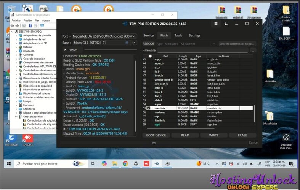Image resolution: width=300 pixels, height=190 pixels.
Task: Click the REBOOT button
Action: click(148, 44)
